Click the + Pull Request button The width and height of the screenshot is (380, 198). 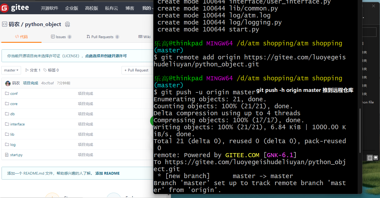136,70
